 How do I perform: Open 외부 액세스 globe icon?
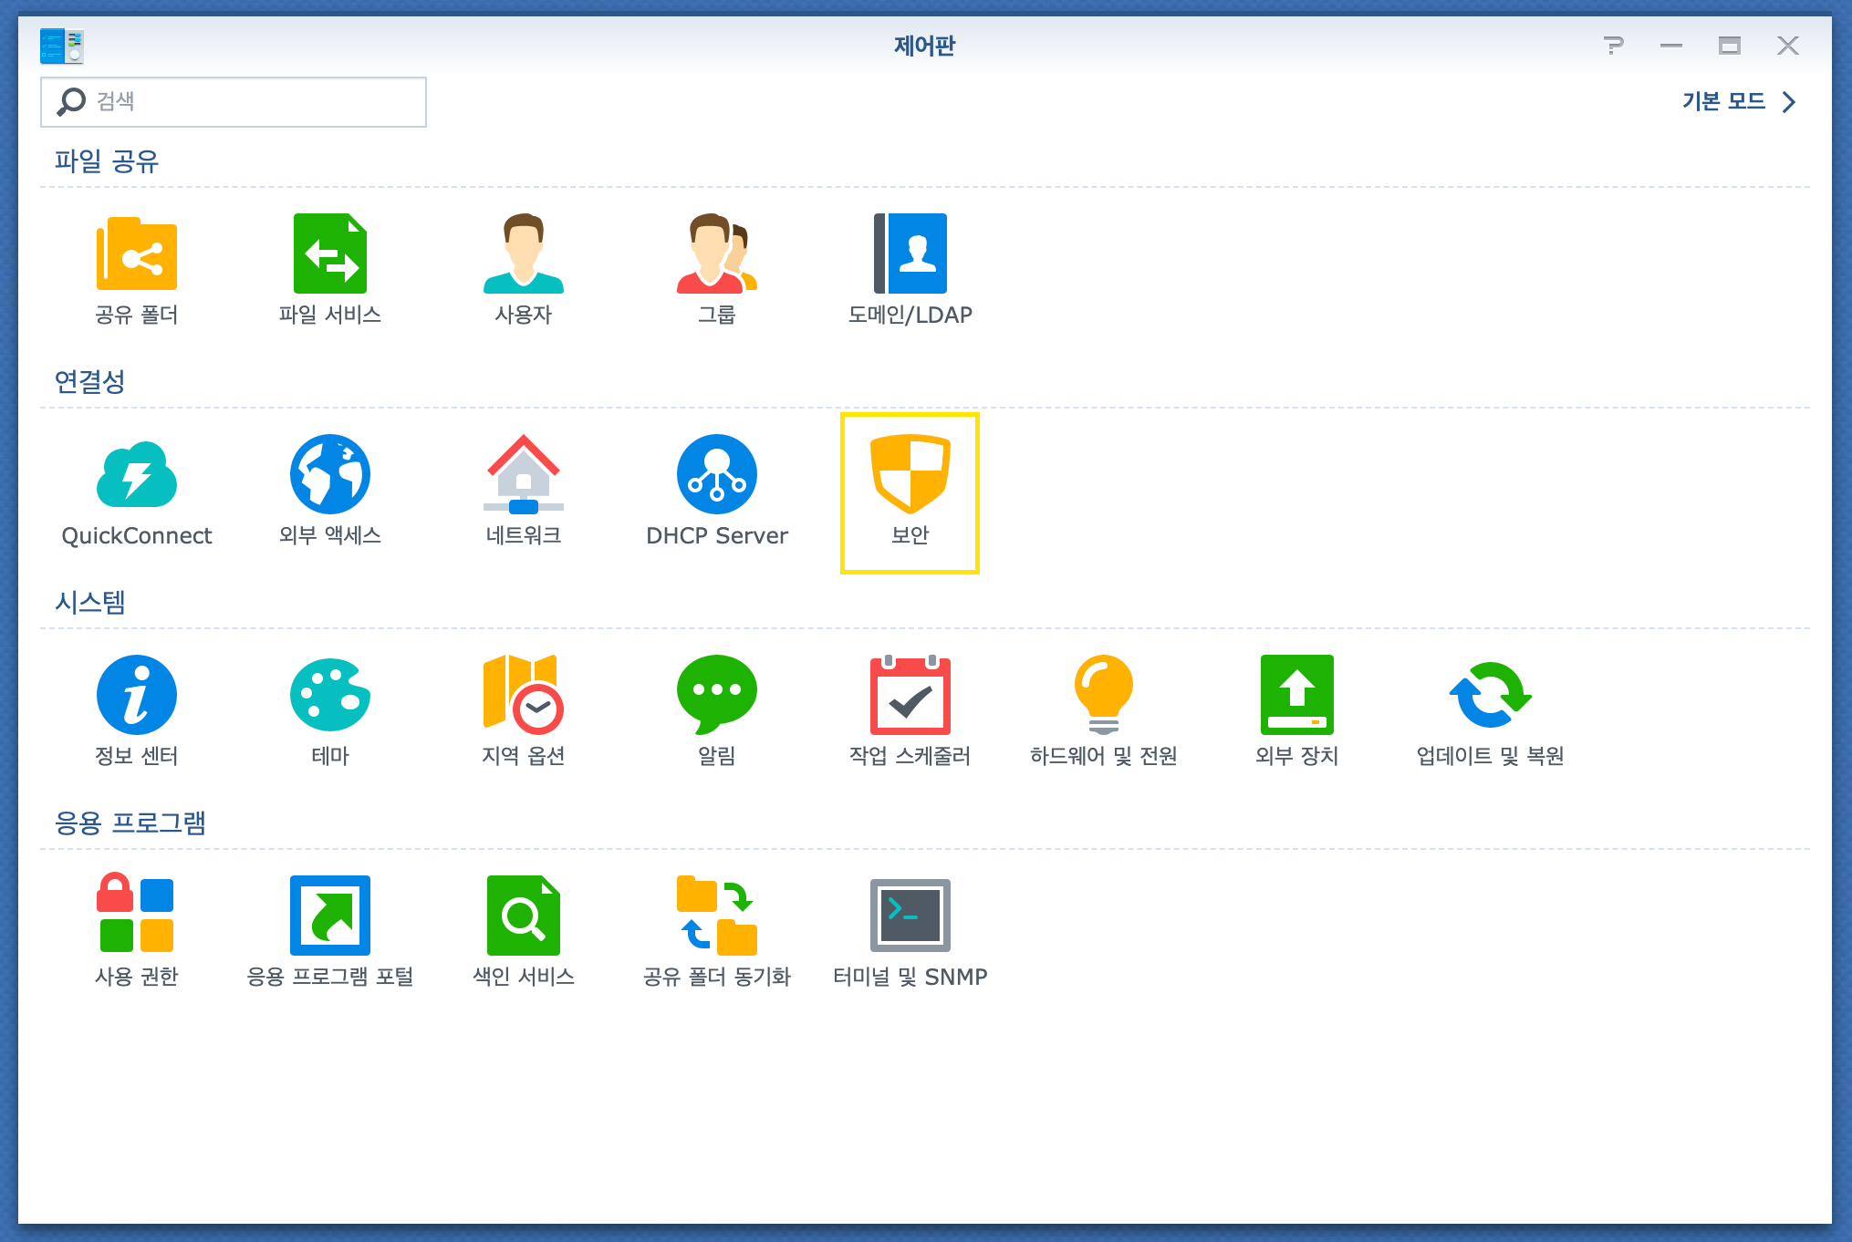(330, 476)
